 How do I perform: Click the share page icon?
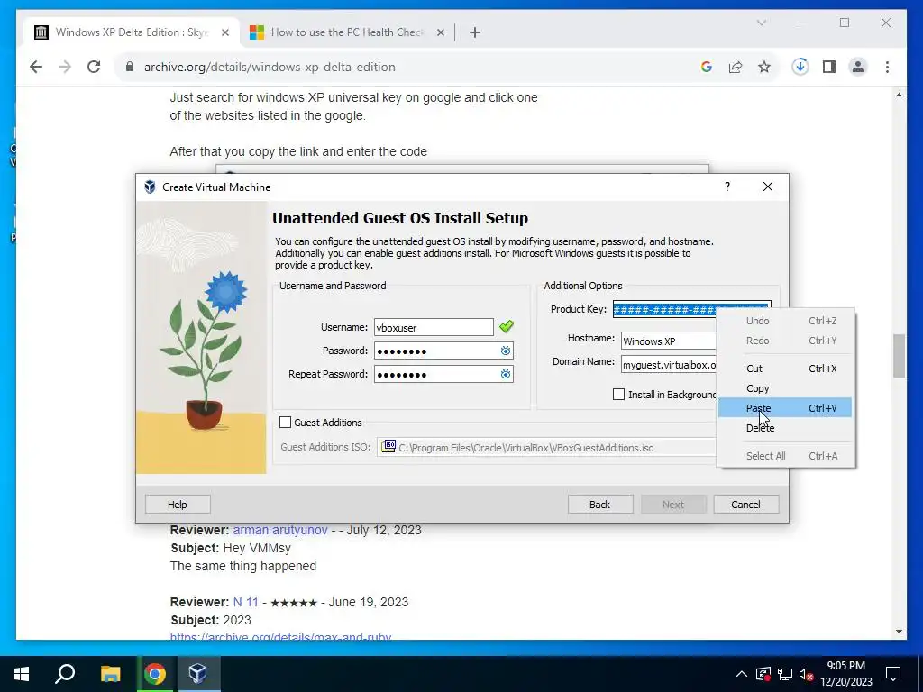[736, 67]
